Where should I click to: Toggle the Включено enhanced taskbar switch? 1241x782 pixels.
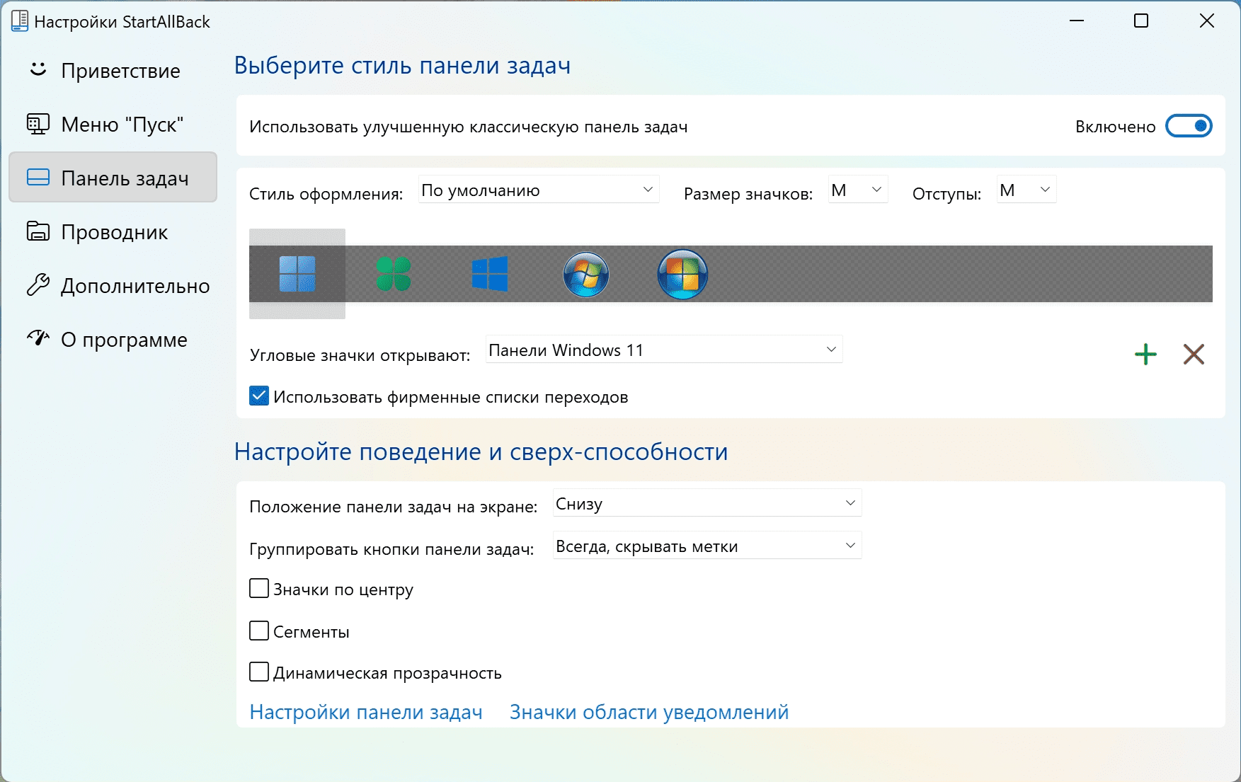pos(1189,126)
